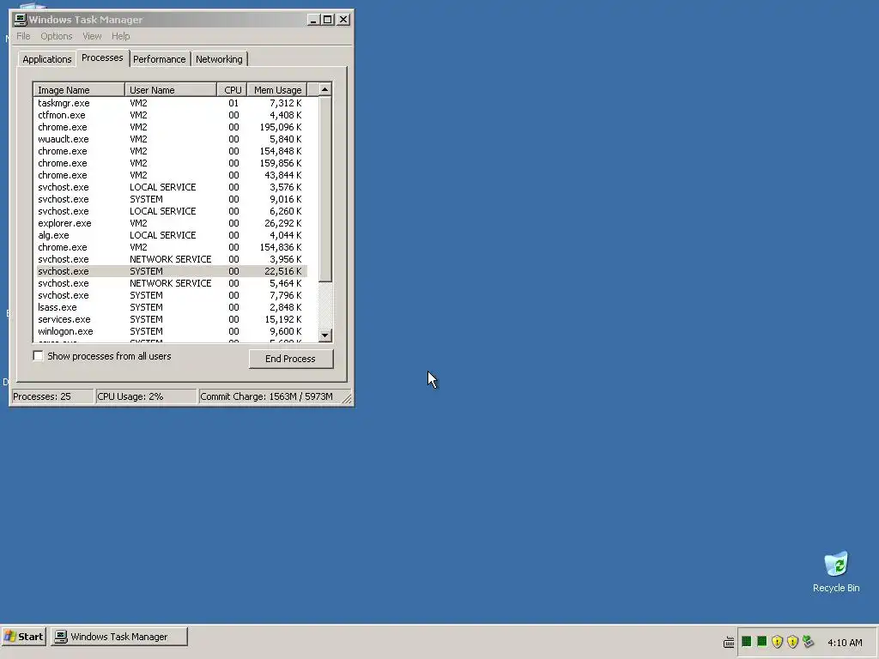
Task: Click the Processes: 25 status bar entry
Action: tap(52, 396)
